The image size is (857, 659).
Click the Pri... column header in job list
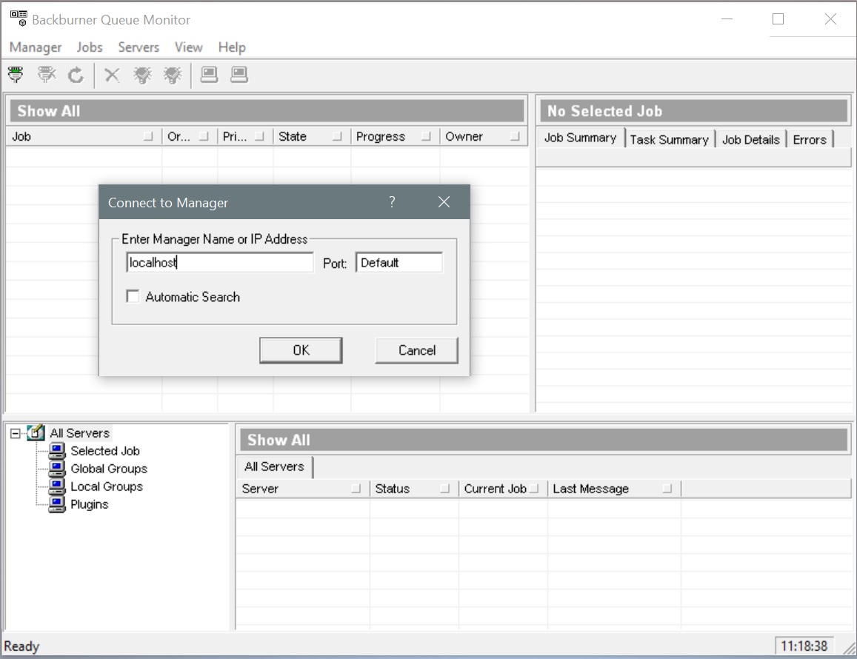245,136
